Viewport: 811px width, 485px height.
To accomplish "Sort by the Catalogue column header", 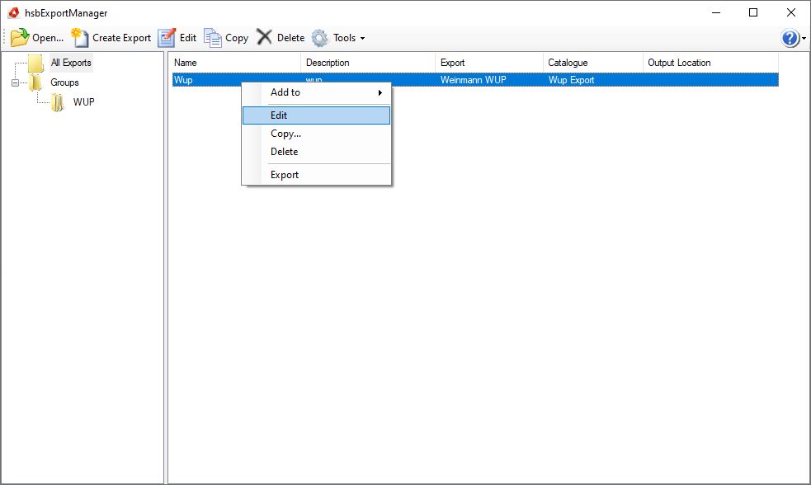I will tap(593, 63).
